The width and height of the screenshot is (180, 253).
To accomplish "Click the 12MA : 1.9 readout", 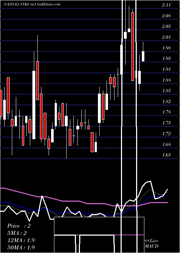I will pos(21,240).
